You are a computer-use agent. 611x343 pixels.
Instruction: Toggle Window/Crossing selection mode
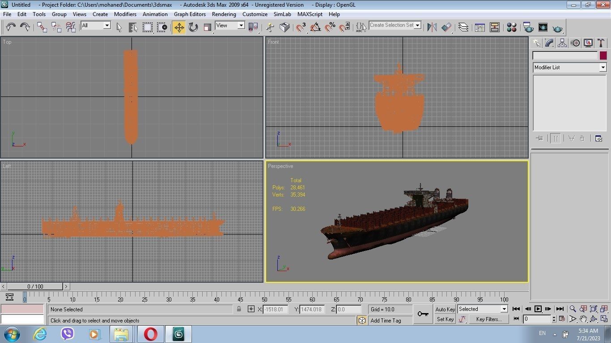162,27
